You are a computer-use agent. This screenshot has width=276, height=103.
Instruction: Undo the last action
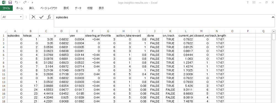click(16, 2)
